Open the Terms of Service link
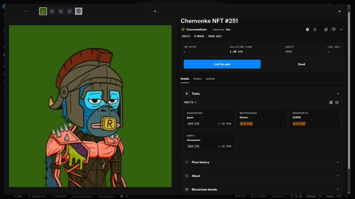The height and width of the screenshot is (199, 355). tap(82, 196)
